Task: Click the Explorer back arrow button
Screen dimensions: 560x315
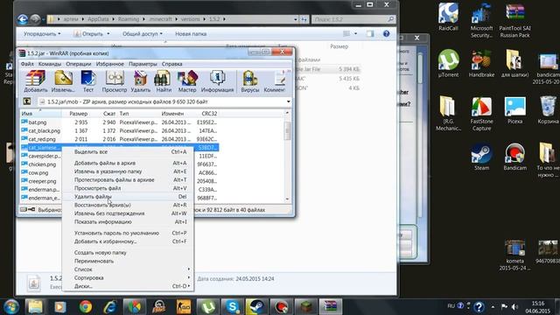Action: pyautogui.click(x=23, y=19)
